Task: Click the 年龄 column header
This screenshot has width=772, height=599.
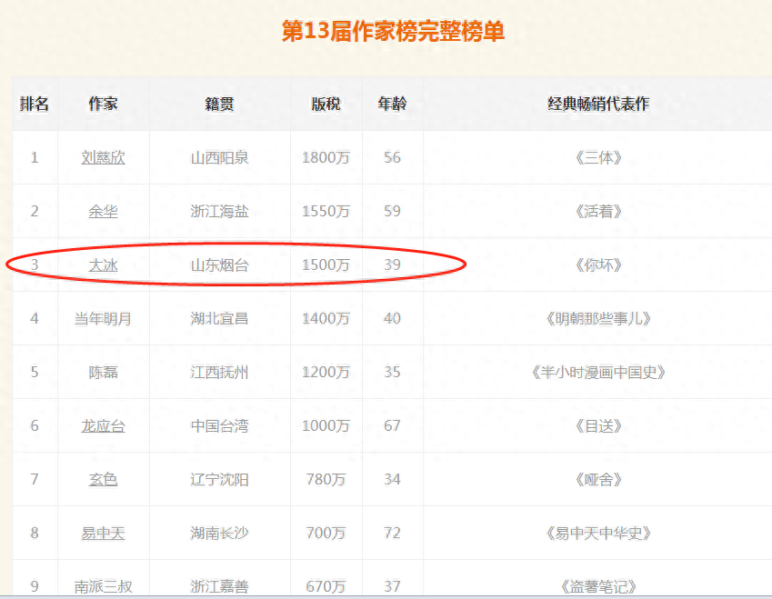Action: (x=393, y=104)
